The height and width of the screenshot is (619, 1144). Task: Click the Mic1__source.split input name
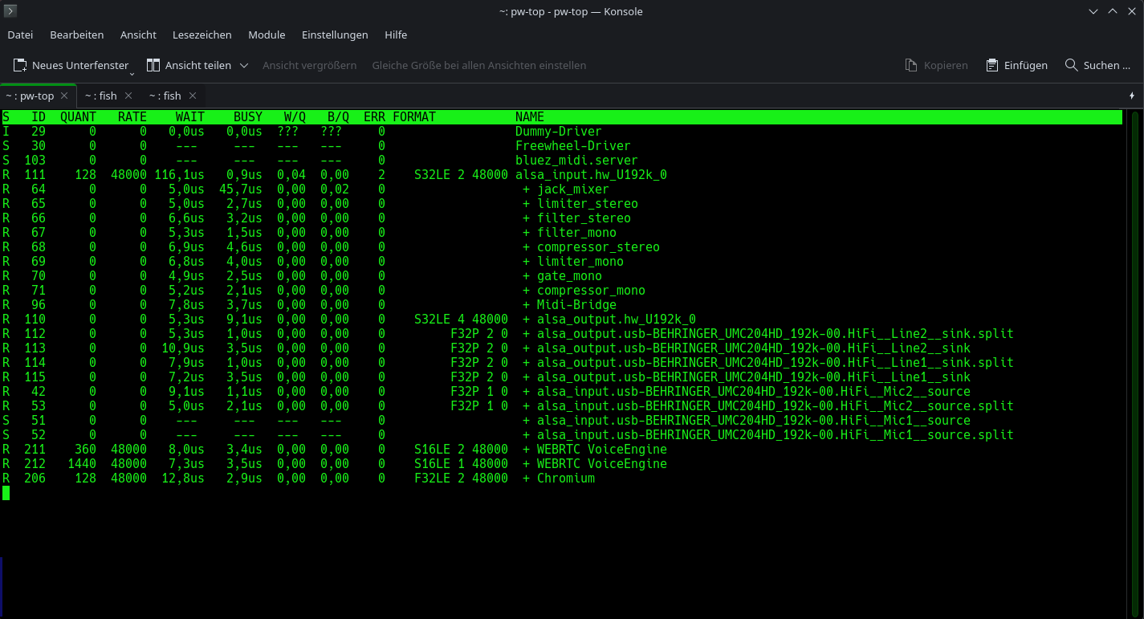coord(776,435)
